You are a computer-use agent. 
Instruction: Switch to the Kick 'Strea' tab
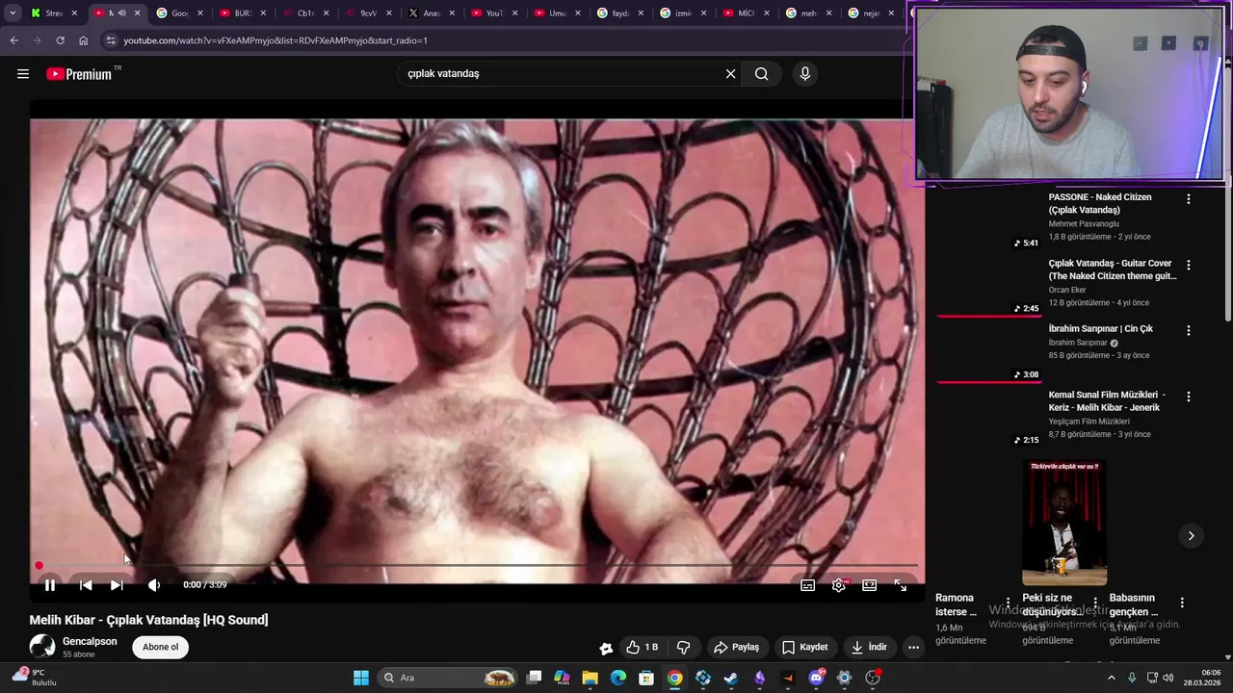coord(55,13)
